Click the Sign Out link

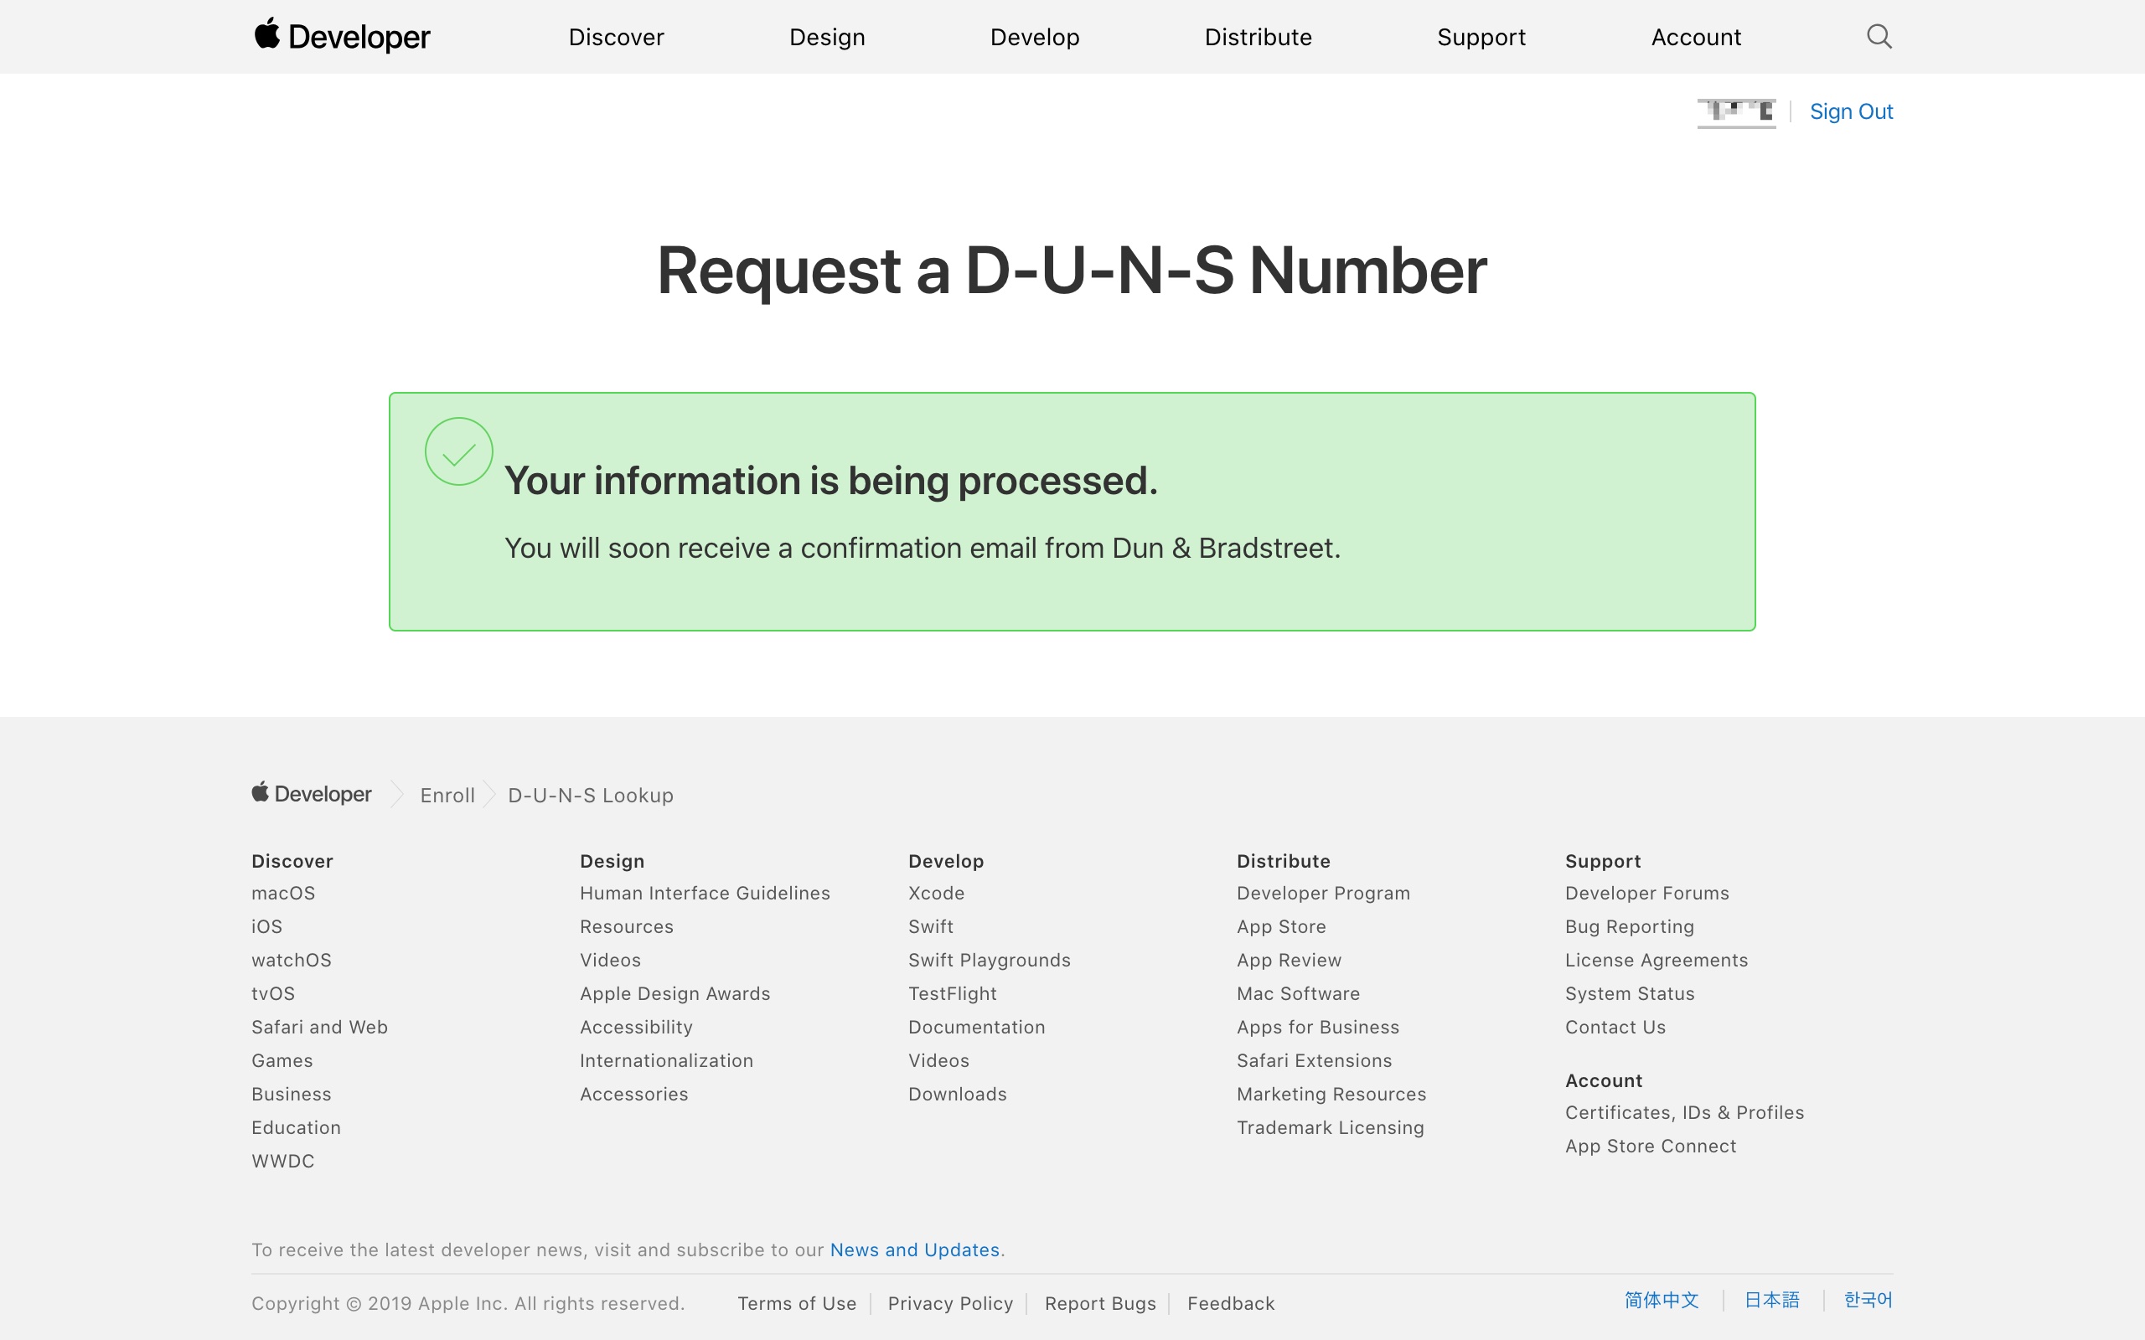(x=1851, y=111)
